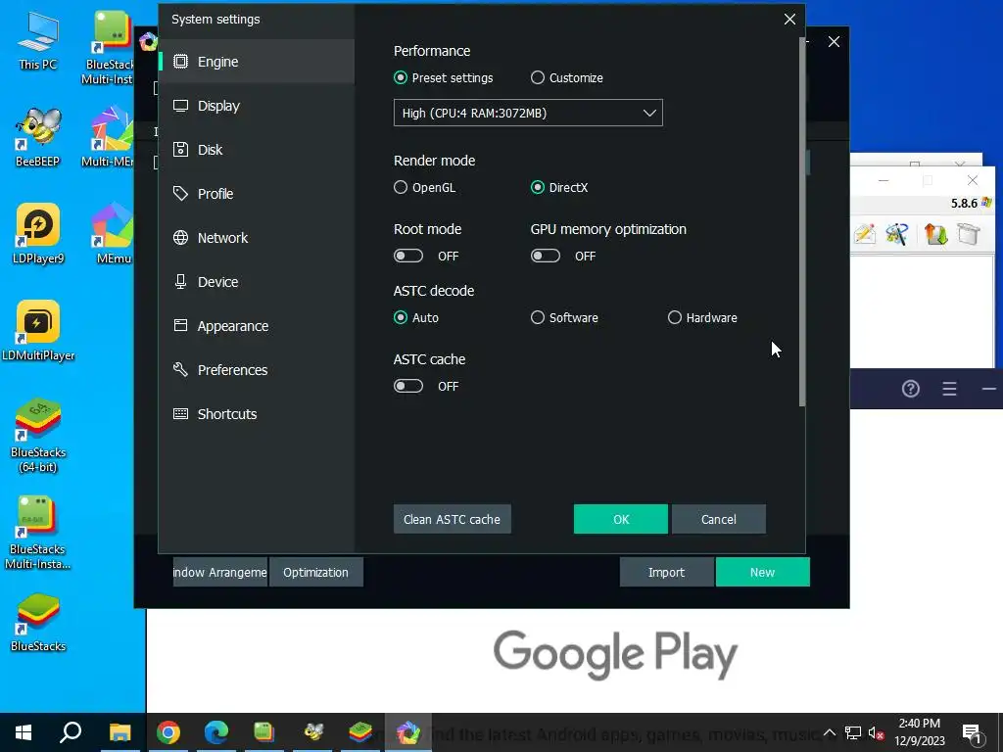
Task: Open the Multi-MEmu desktop shortcut
Action: tap(110, 137)
